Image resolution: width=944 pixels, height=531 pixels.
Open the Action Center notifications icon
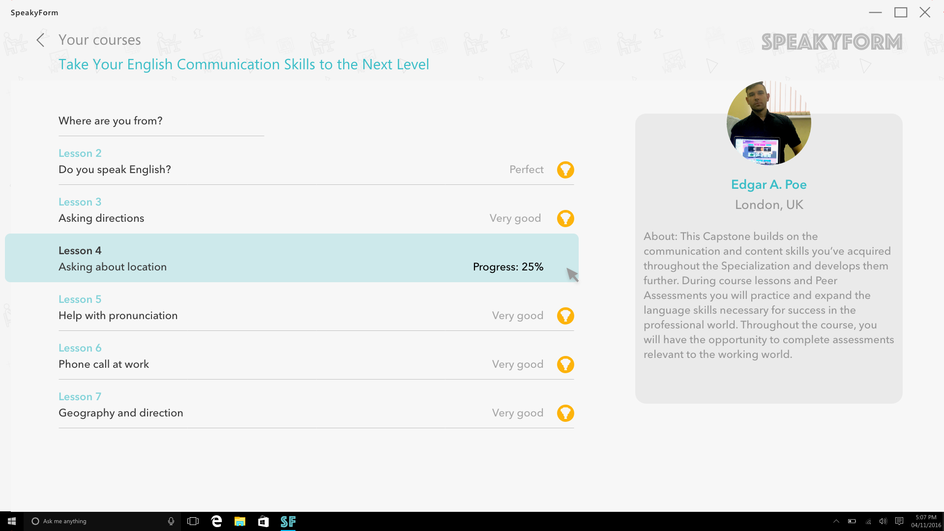[x=899, y=521]
